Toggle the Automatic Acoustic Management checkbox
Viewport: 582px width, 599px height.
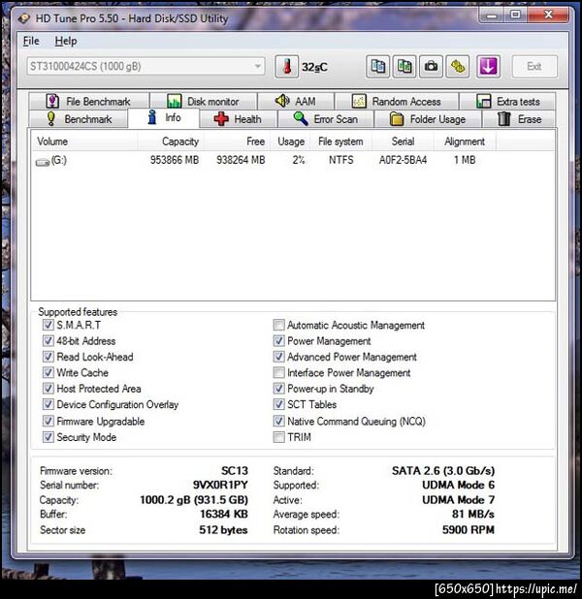278,325
